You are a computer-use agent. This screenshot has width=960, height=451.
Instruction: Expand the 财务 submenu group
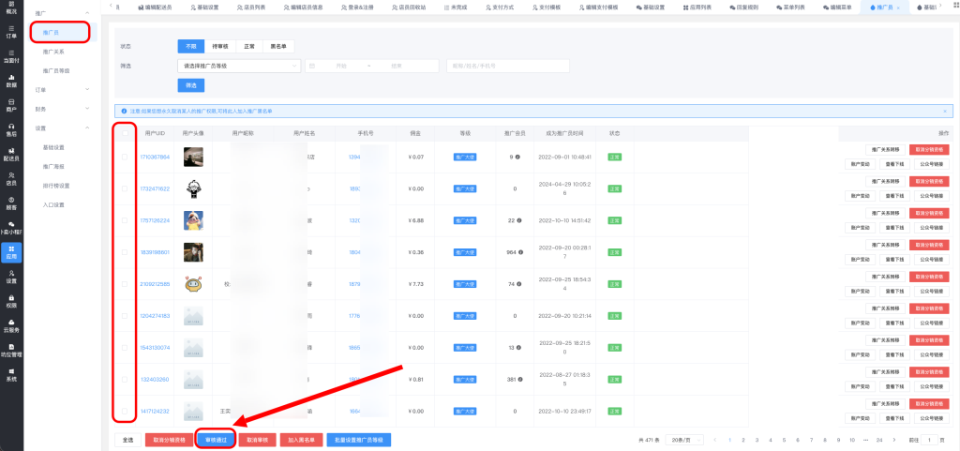click(61, 109)
